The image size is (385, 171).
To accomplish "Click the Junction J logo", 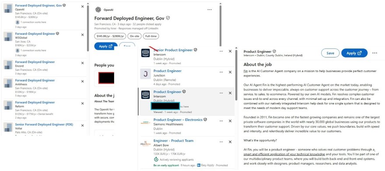I will tap(145, 74).
